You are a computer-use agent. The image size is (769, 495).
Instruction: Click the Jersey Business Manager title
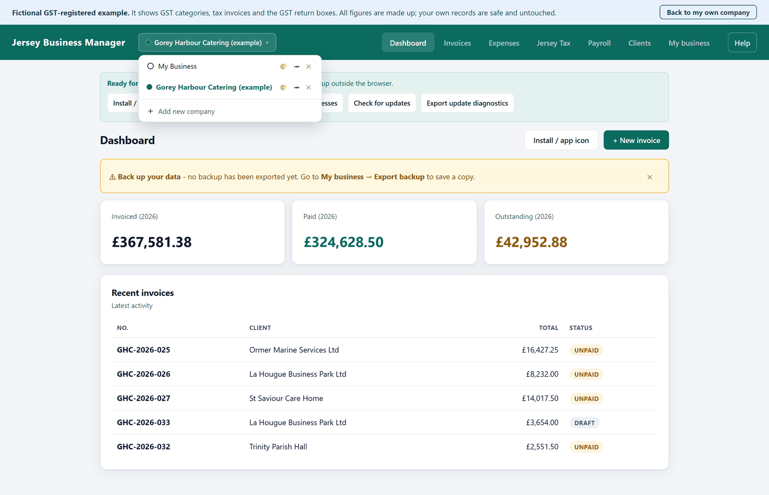[68, 42]
